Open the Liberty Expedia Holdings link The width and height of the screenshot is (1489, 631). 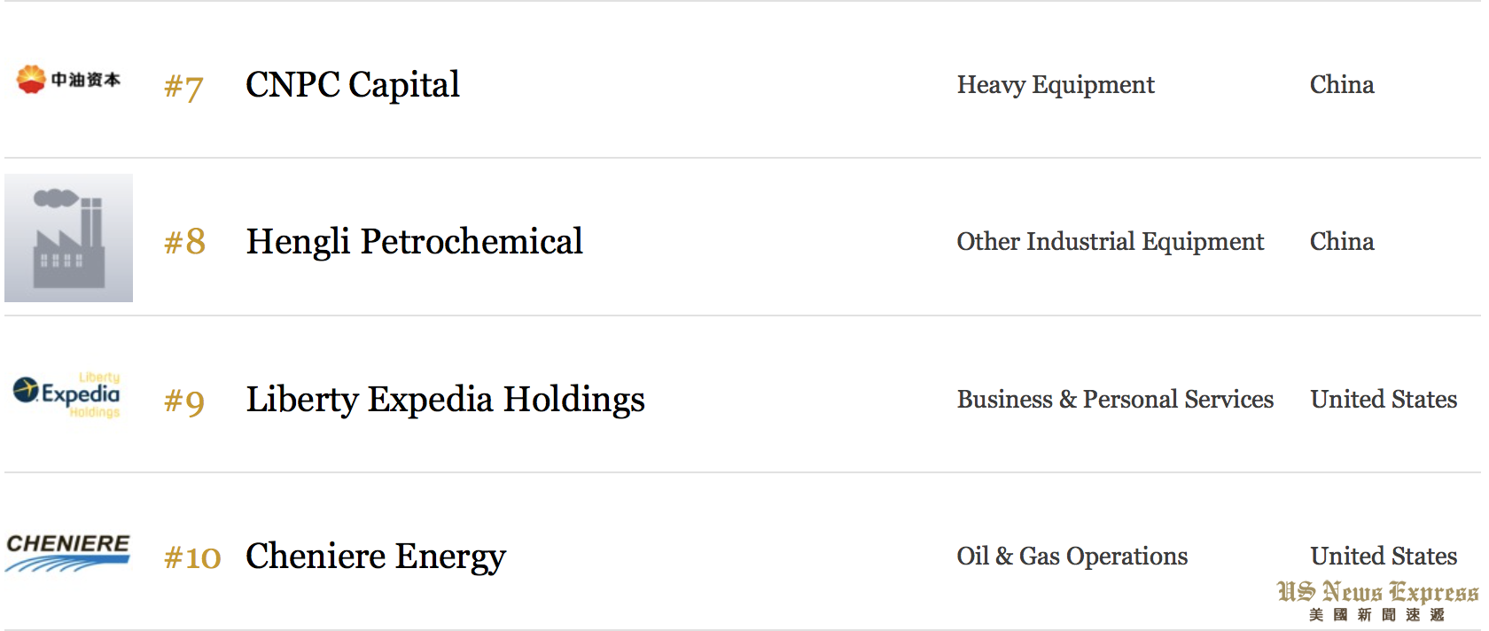445,400
